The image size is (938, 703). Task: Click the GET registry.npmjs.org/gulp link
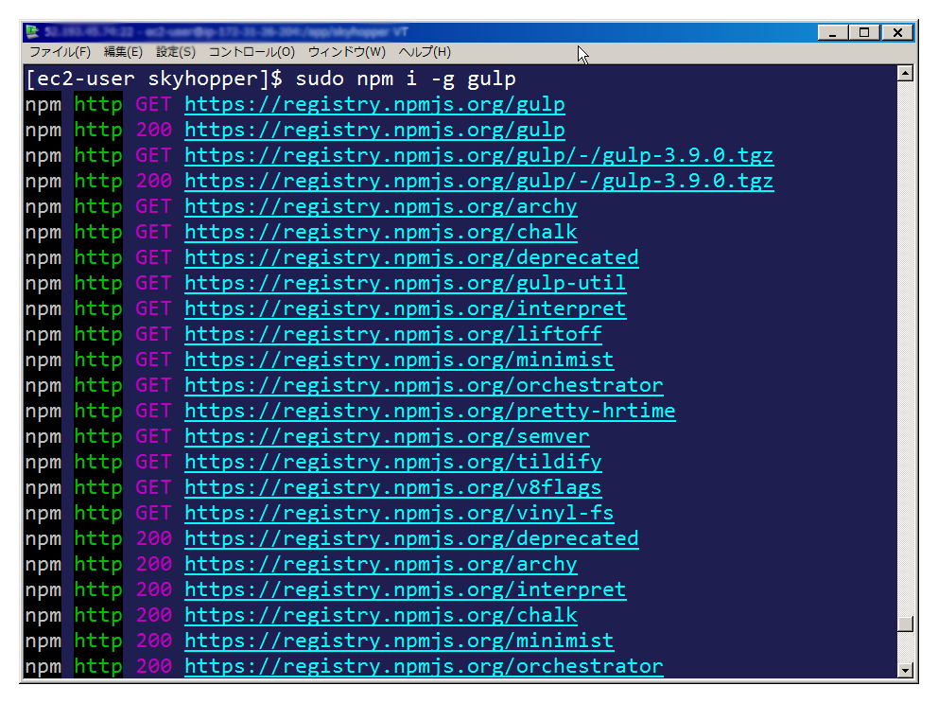point(374,104)
